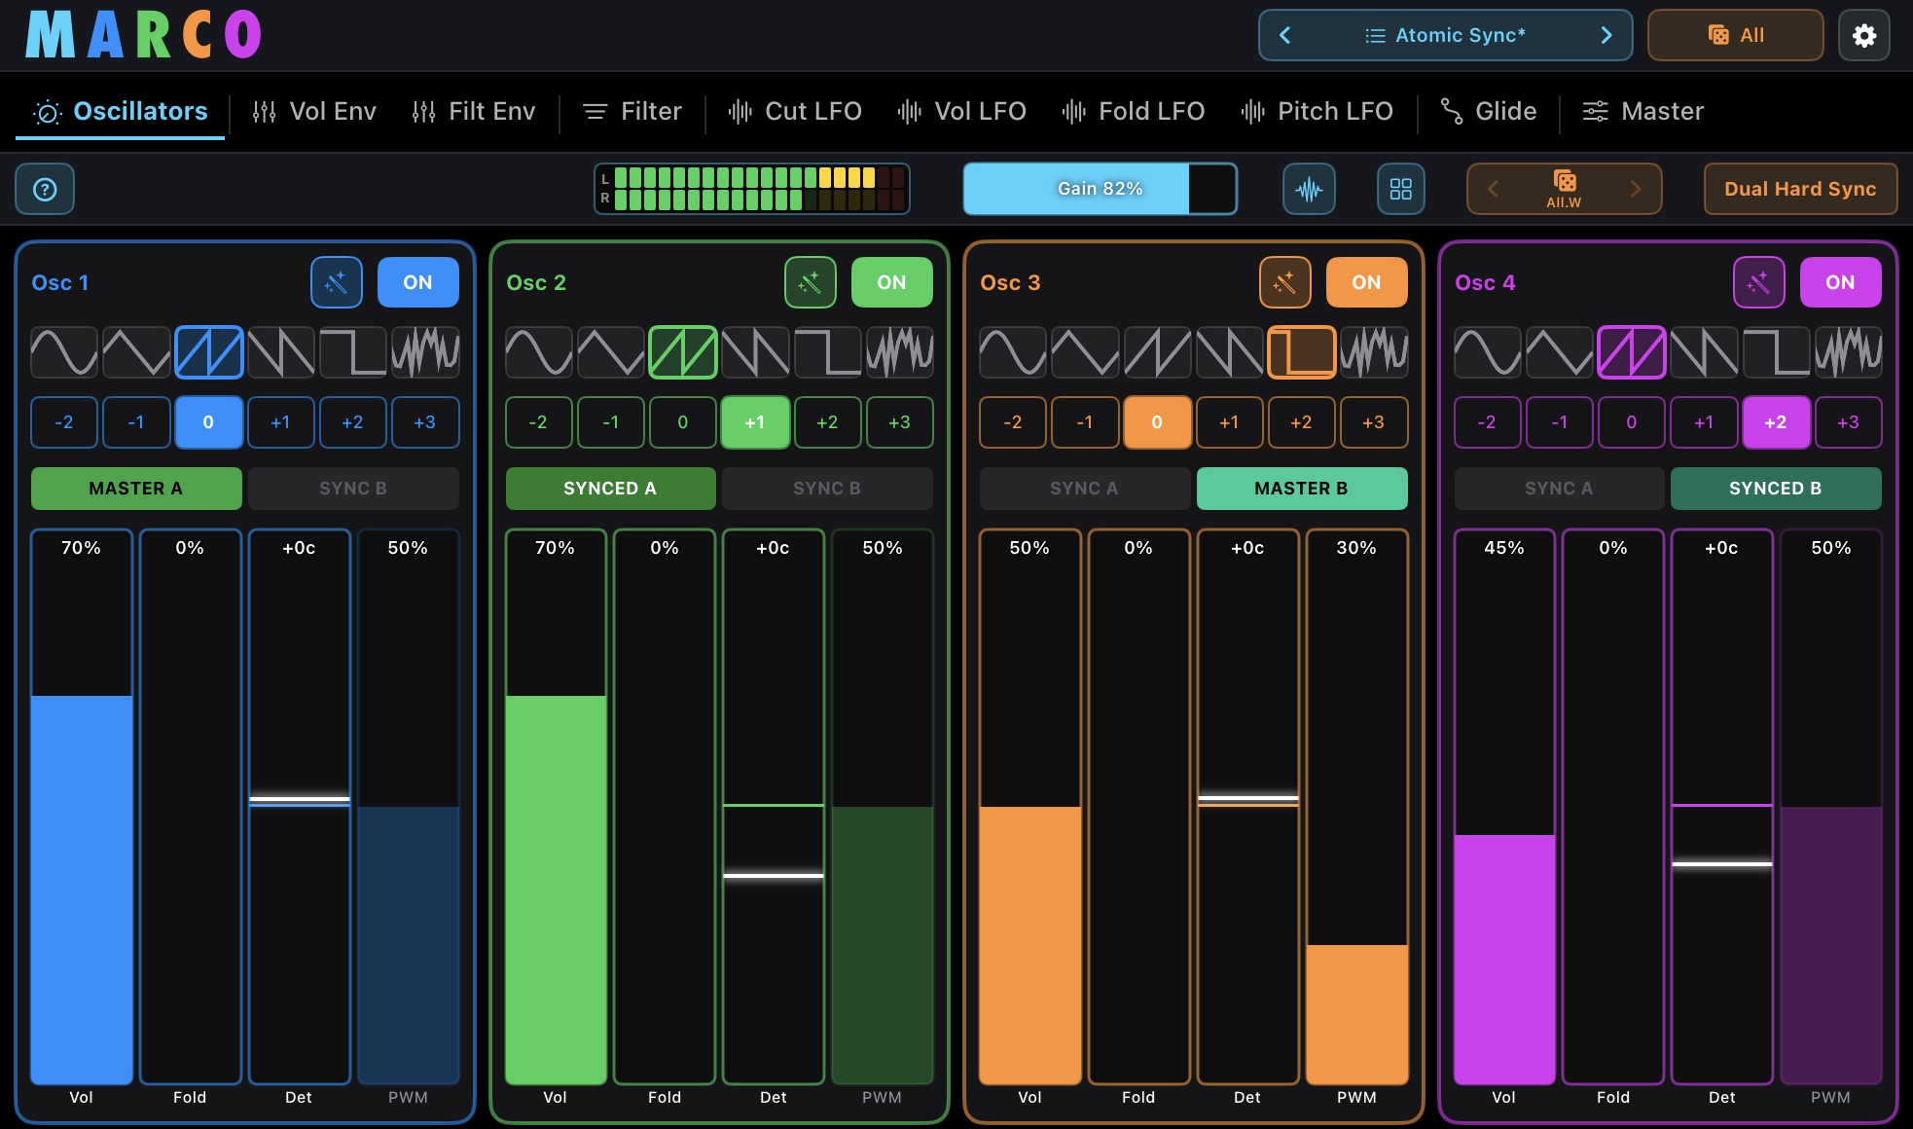Click All.W dice randomize button
The height and width of the screenshot is (1129, 1913).
1565,189
